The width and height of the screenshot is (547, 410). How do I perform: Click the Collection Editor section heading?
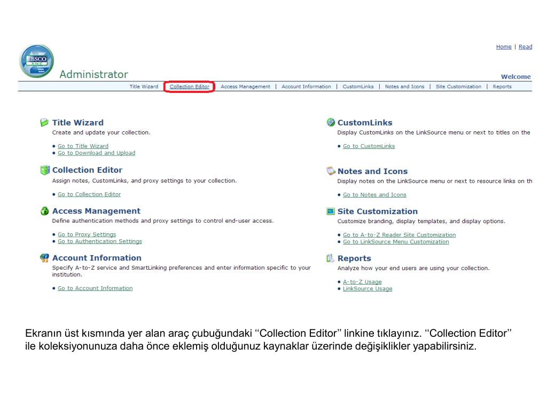coord(87,170)
